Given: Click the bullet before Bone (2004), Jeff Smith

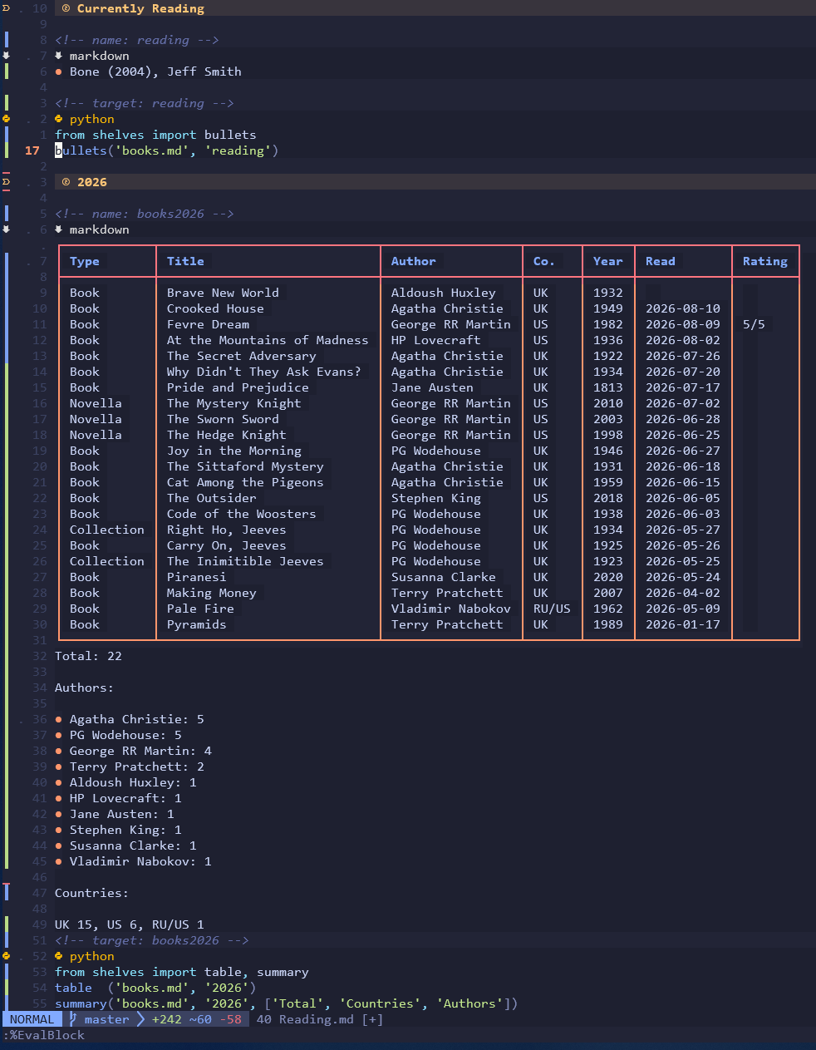Looking at the screenshot, I should tap(58, 71).
